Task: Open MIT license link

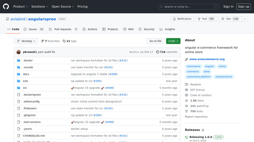Action: 197,90
